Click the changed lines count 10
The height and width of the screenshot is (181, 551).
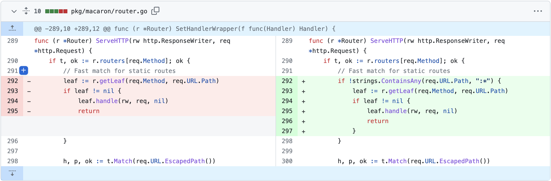click(37, 11)
